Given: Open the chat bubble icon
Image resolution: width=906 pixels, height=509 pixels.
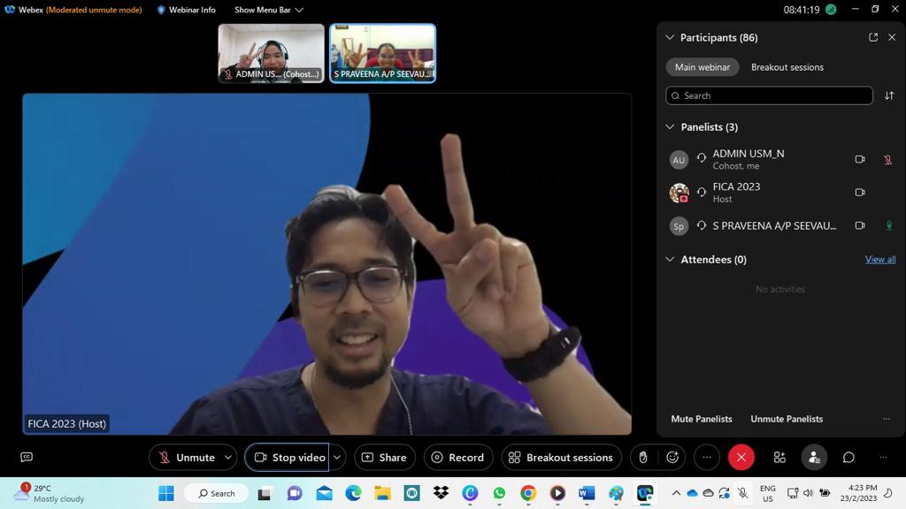Looking at the screenshot, I should pyautogui.click(x=848, y=457).
